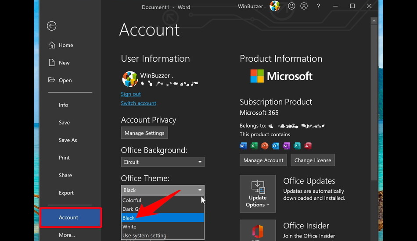Open the Help question mark icon
The height and width of the screenshot is (241, 417).
318,6
